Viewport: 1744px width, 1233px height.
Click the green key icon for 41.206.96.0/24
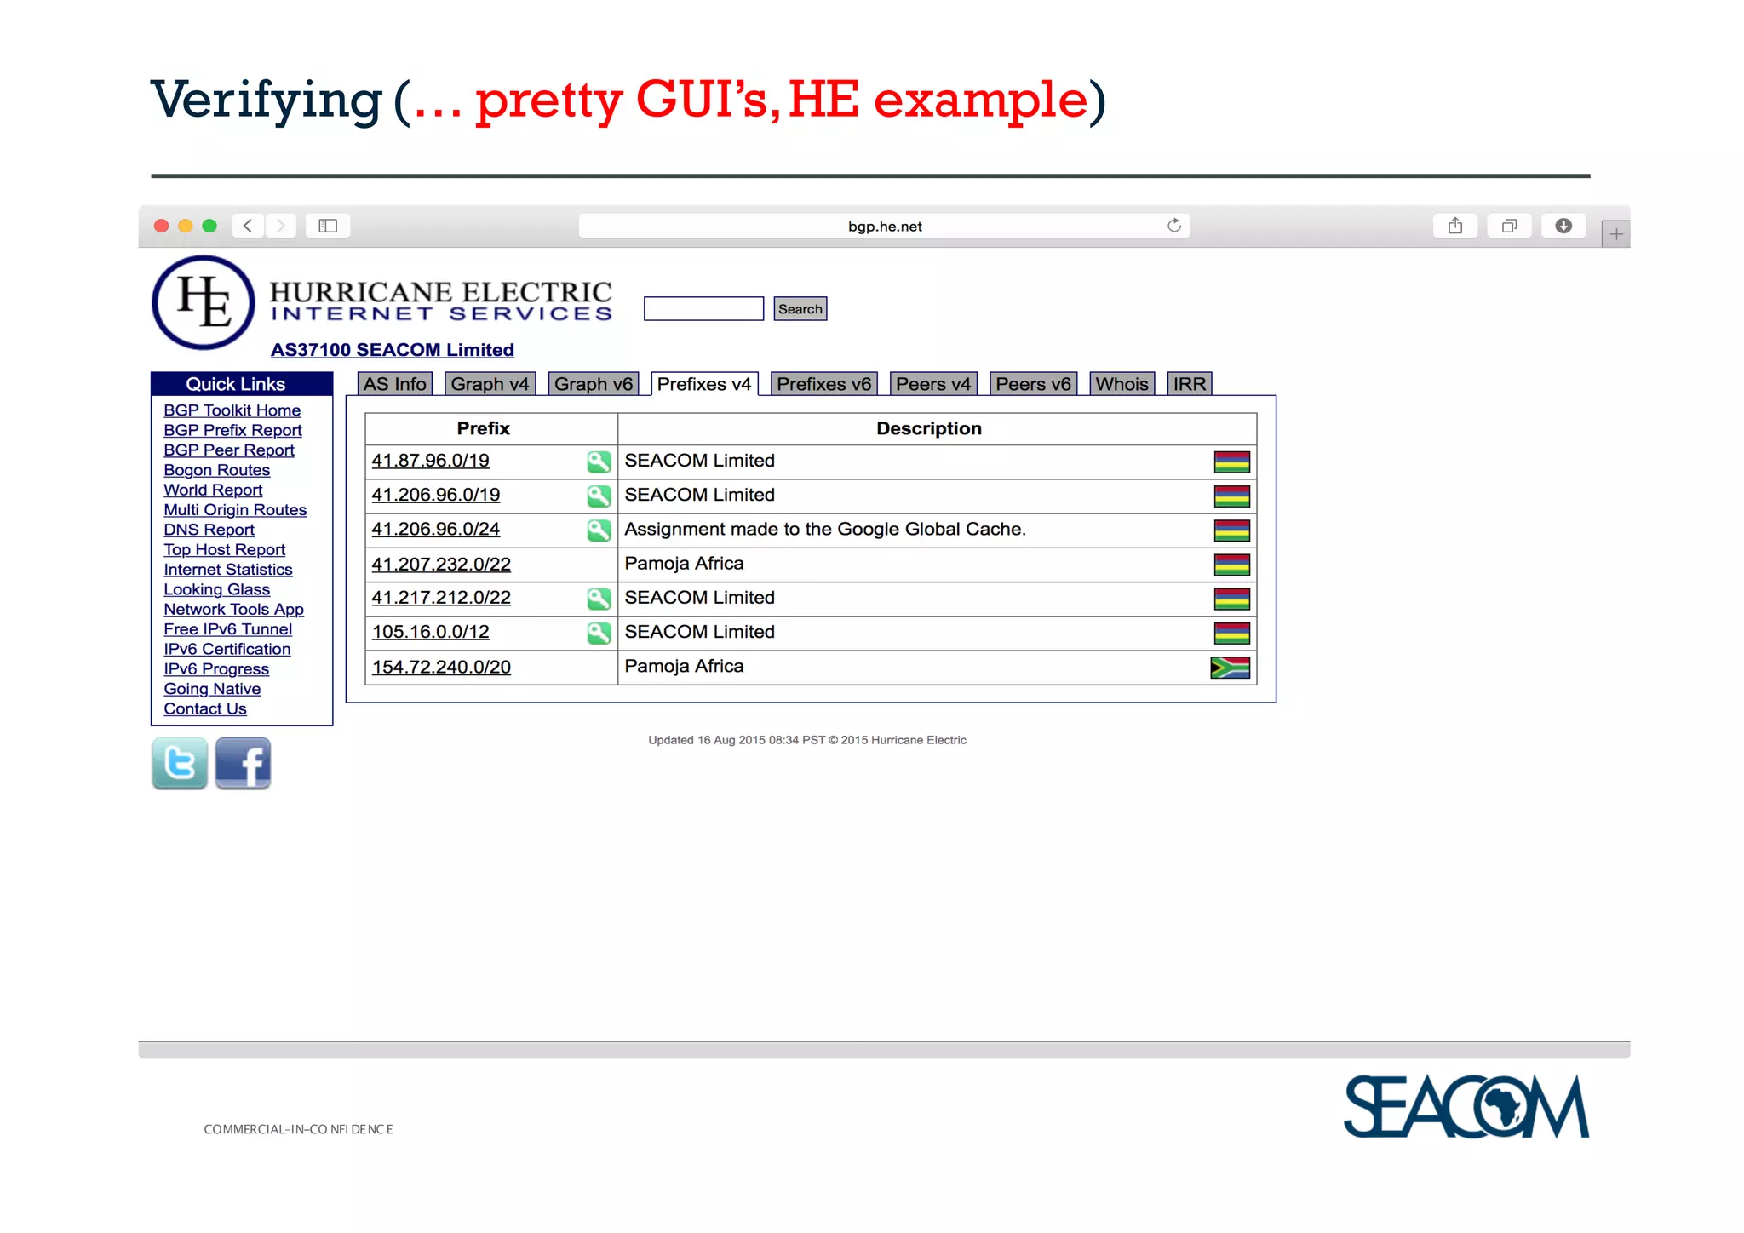[599, 530]
